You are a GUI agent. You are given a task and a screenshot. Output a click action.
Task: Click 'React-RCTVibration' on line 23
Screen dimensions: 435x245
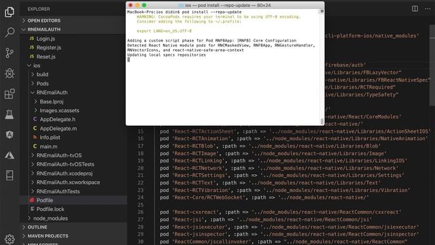201,191
